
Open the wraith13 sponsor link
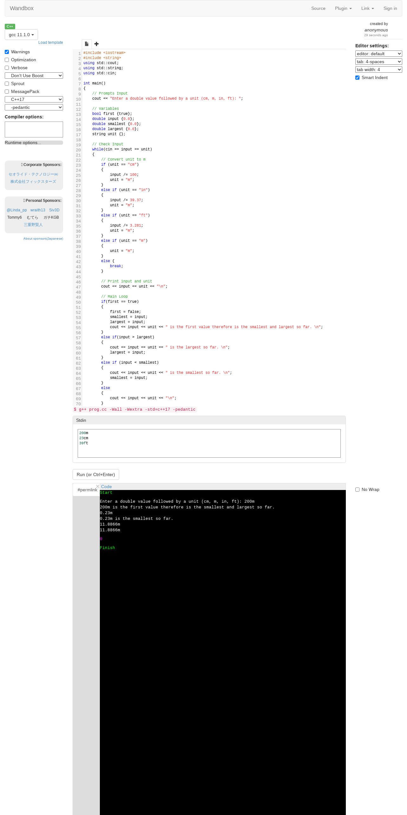(38, 210)
